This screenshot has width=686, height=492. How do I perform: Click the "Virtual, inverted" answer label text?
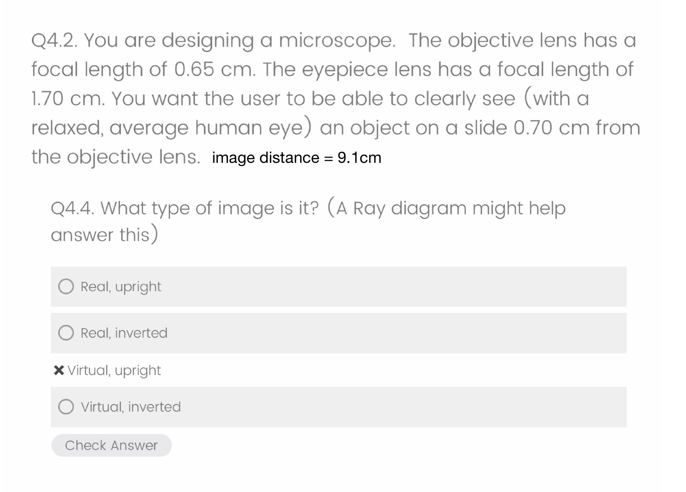click(130, 406)
